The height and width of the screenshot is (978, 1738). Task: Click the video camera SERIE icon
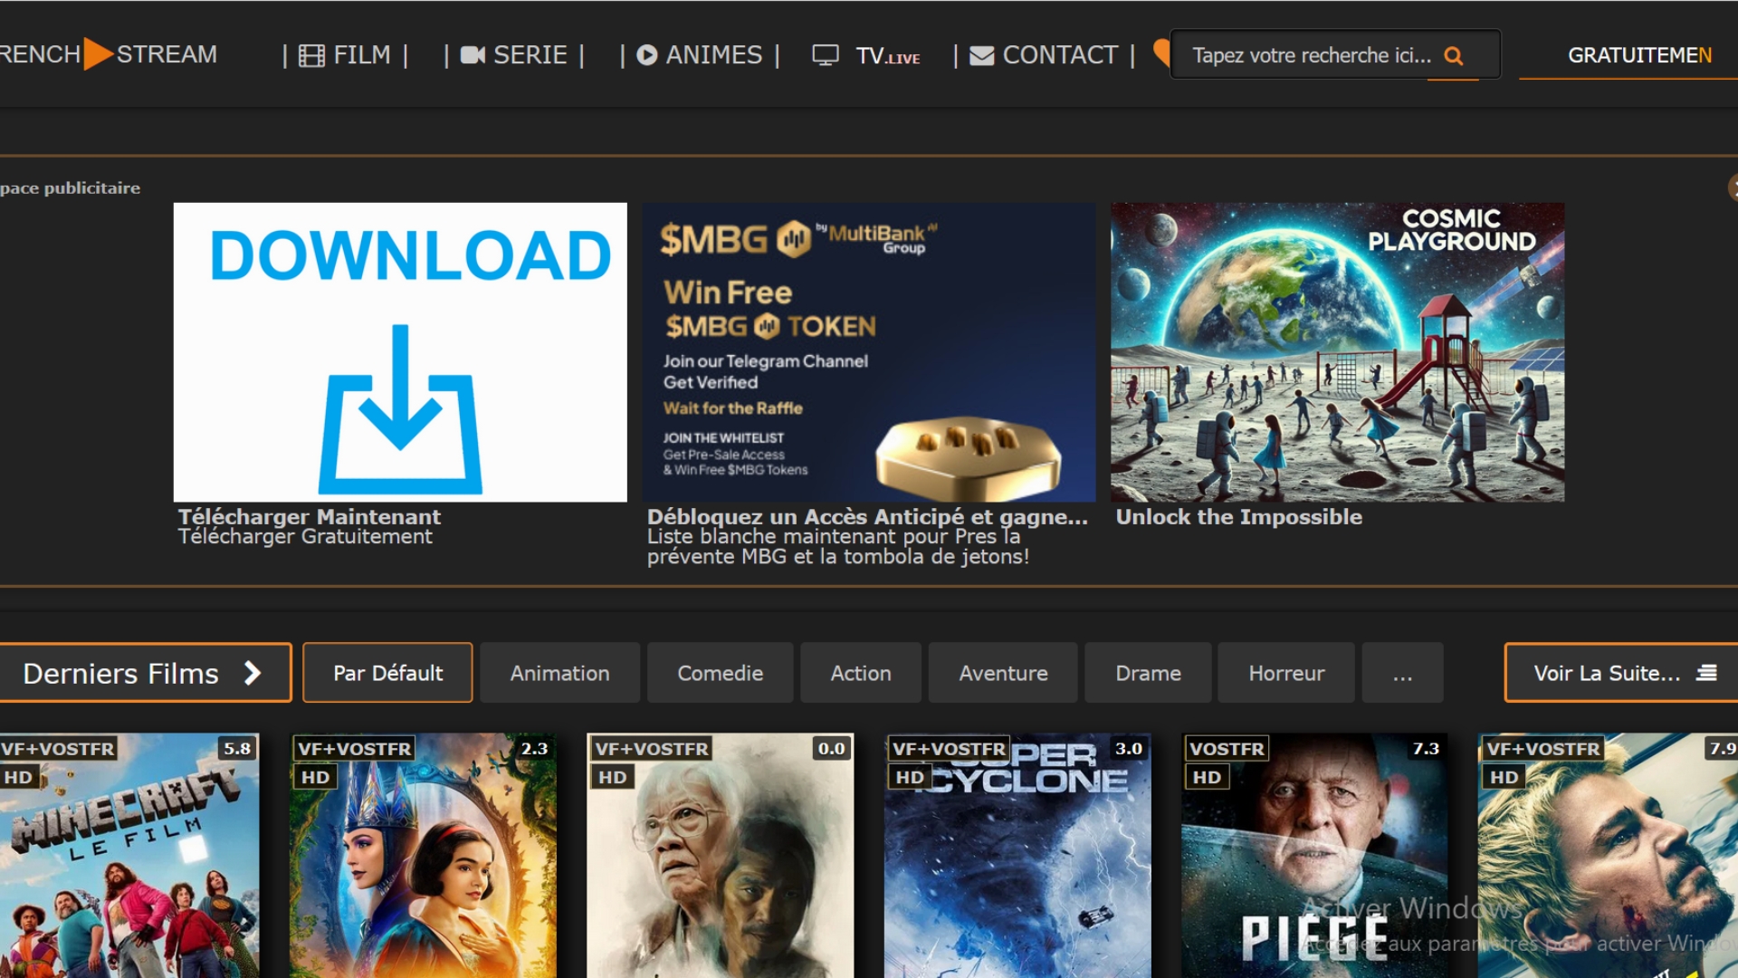[x=473, y=56]
